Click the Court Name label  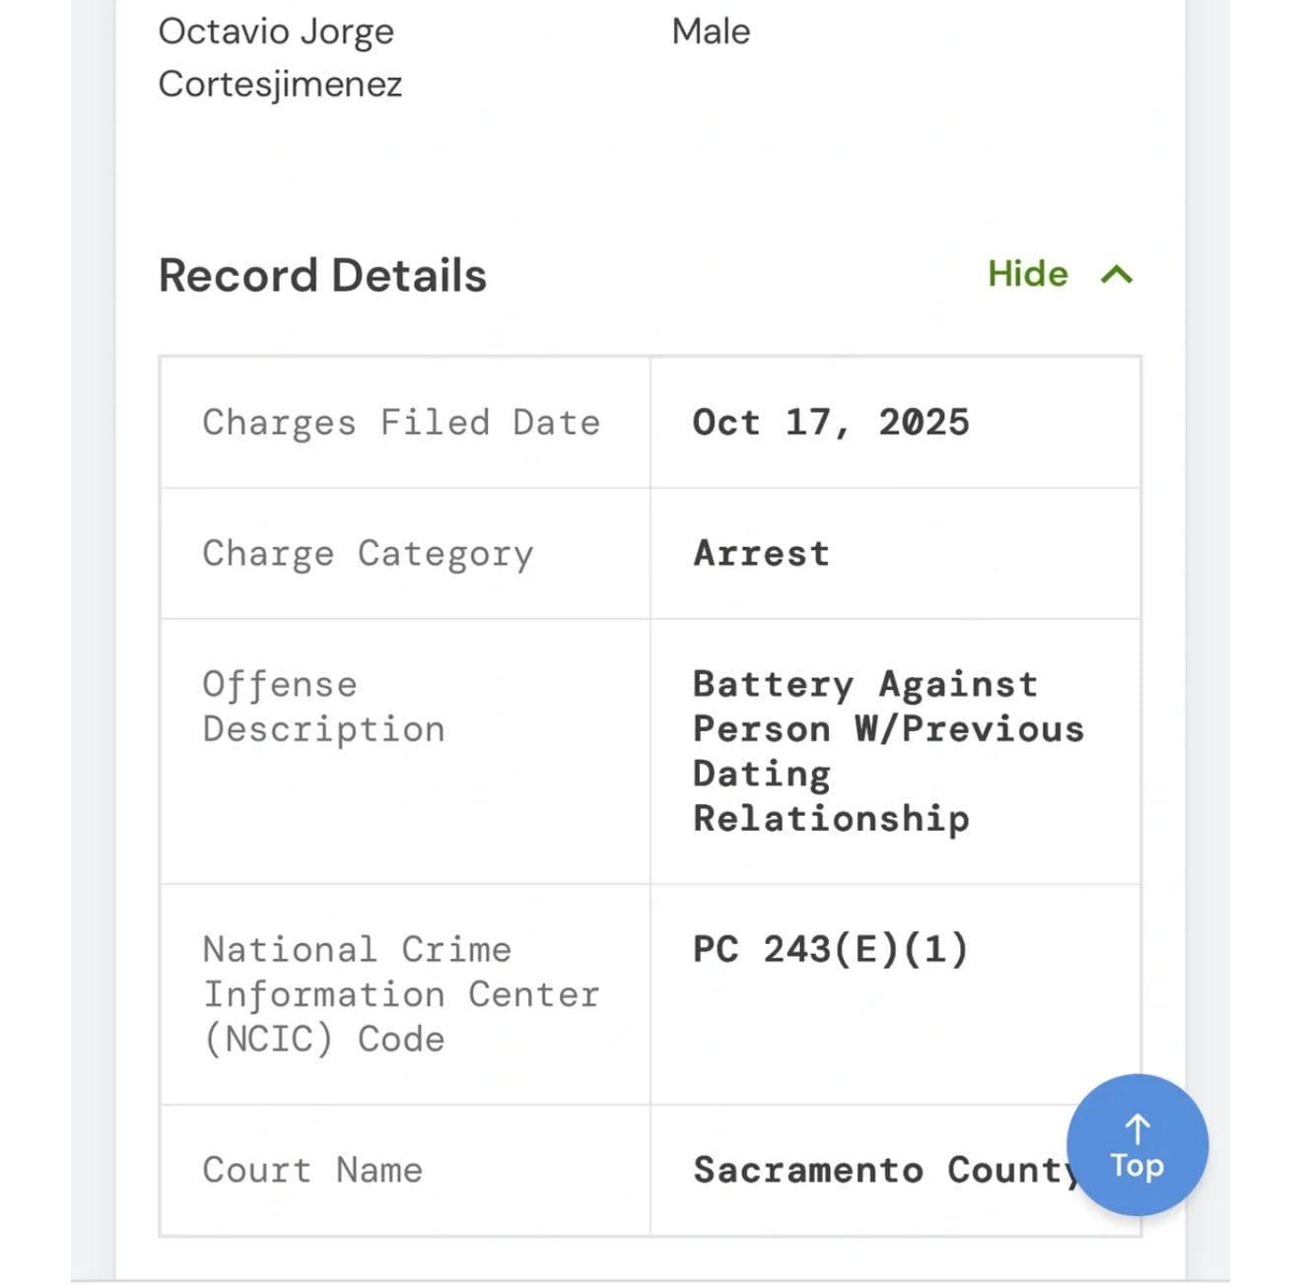point(312,1170)
